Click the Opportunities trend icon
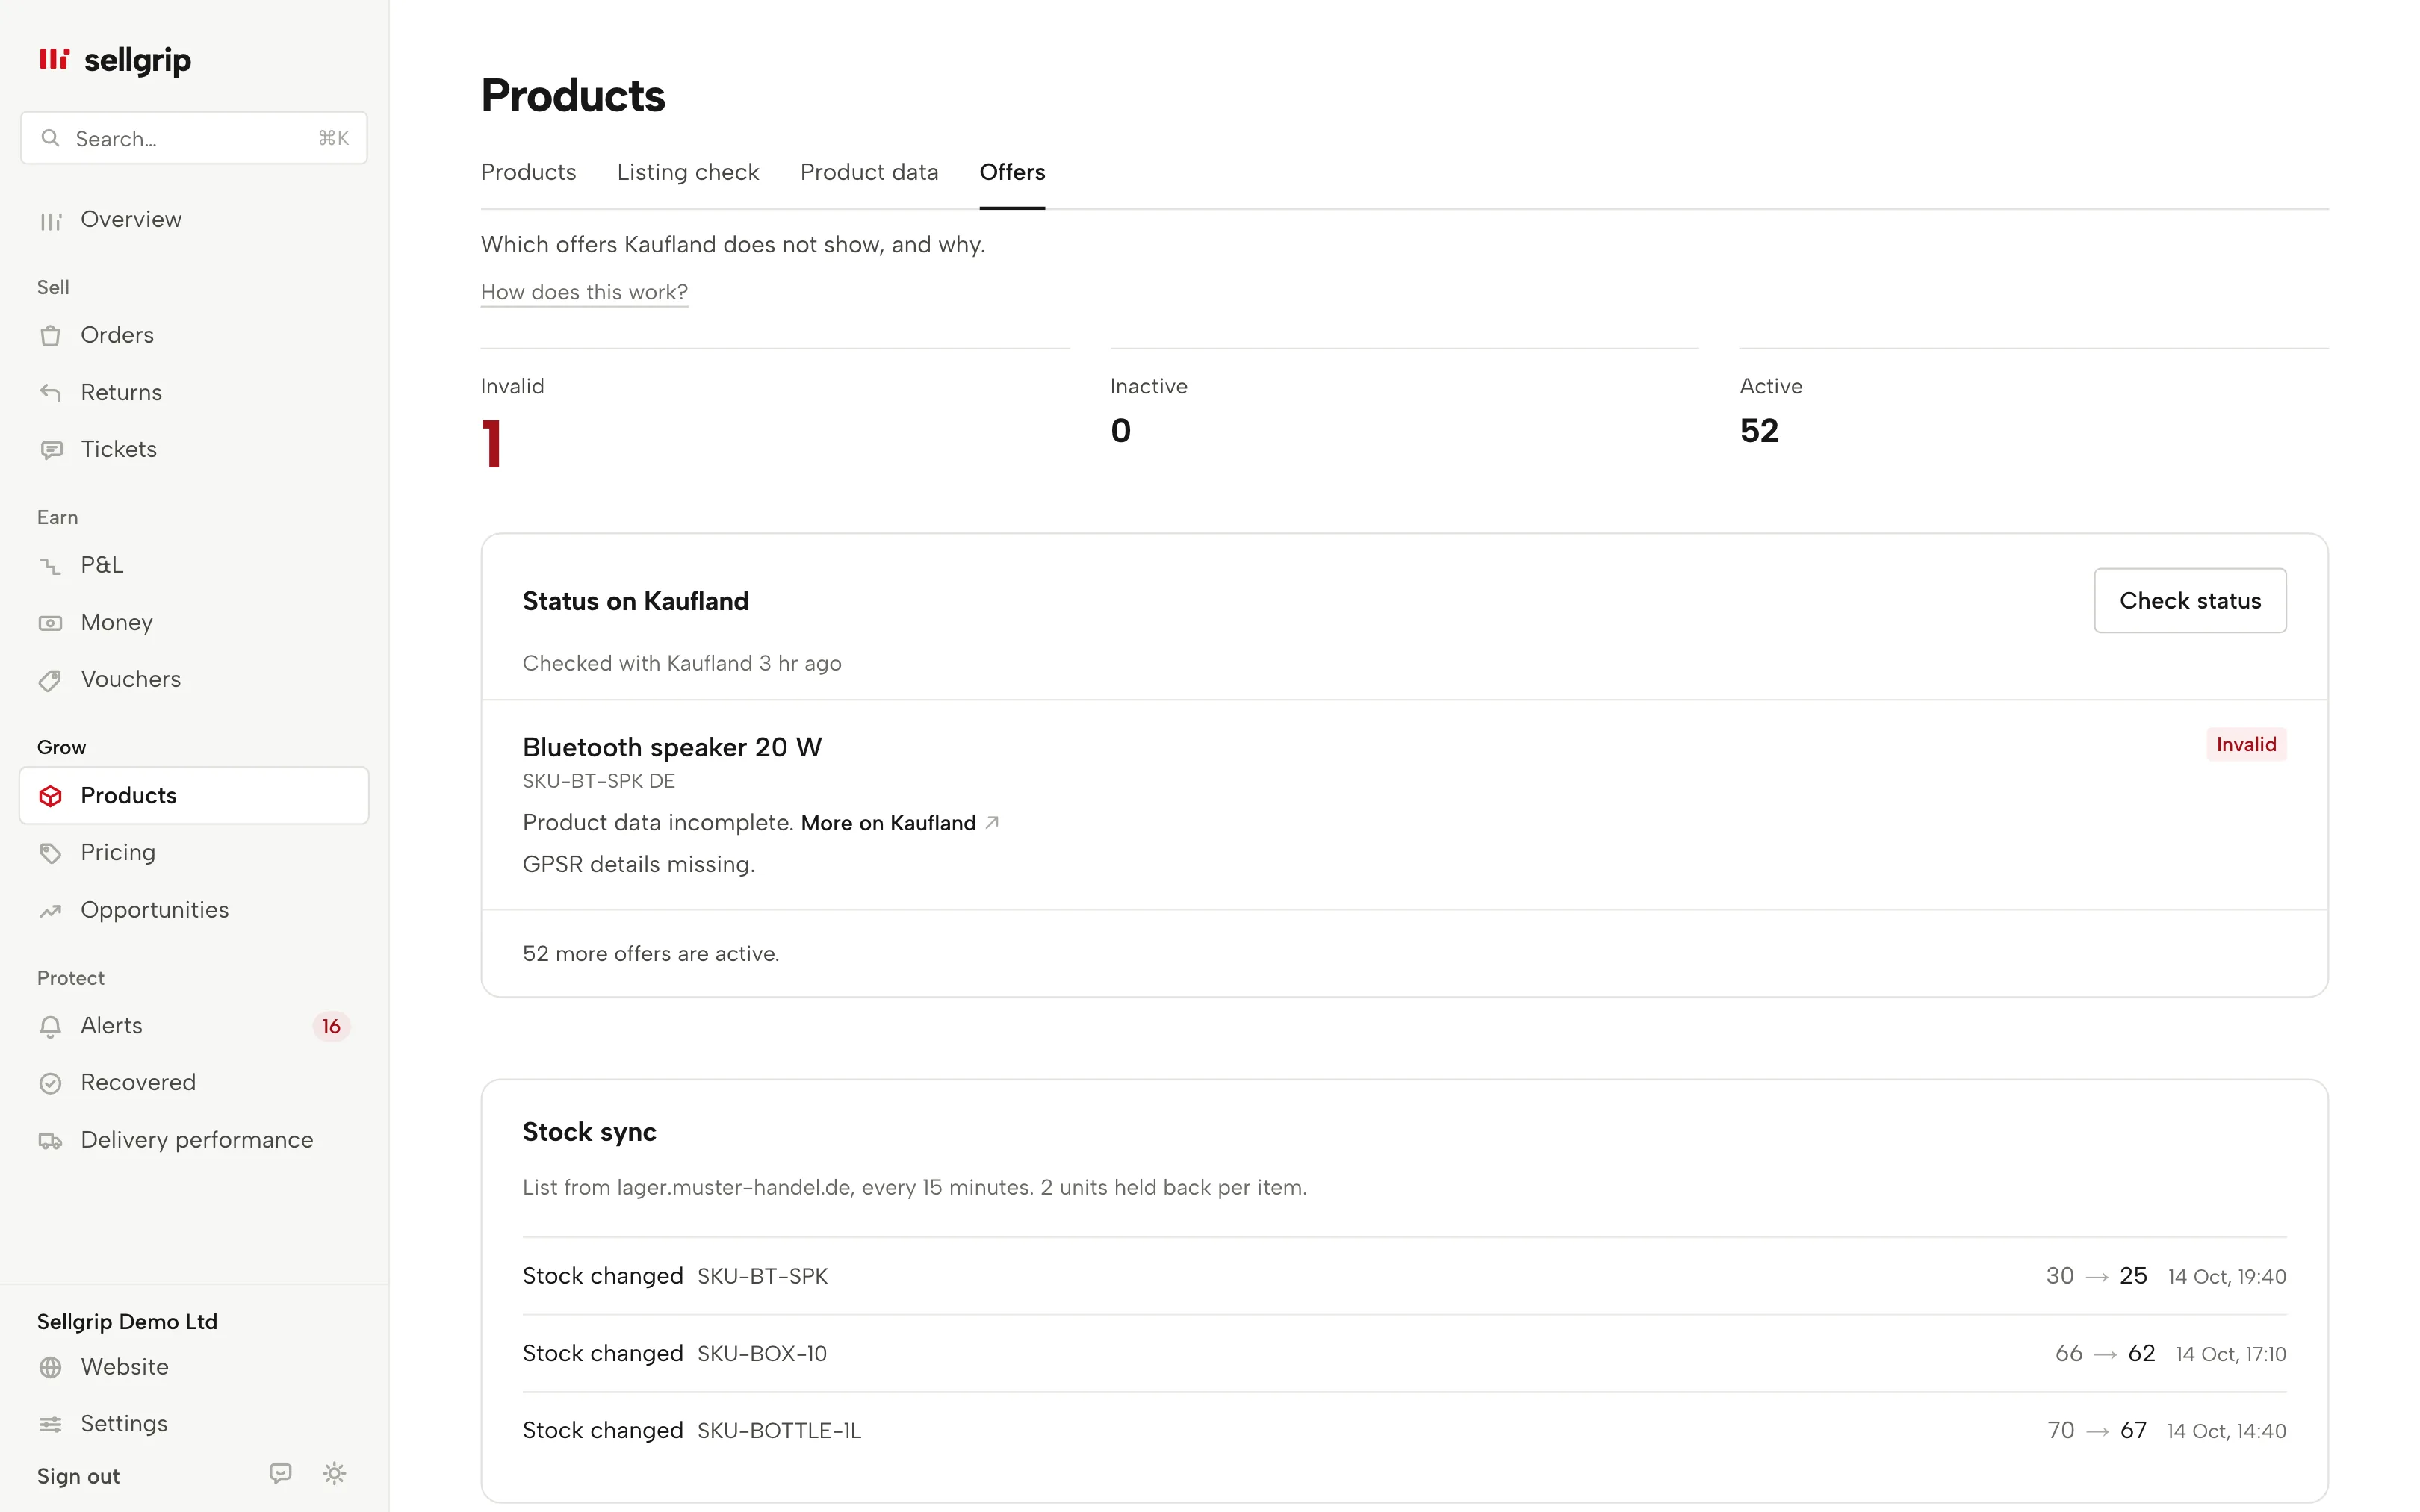2420x1512 pixels. [51, 911]
